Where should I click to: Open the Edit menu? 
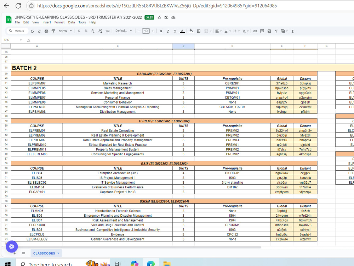[x=26, y=22]
